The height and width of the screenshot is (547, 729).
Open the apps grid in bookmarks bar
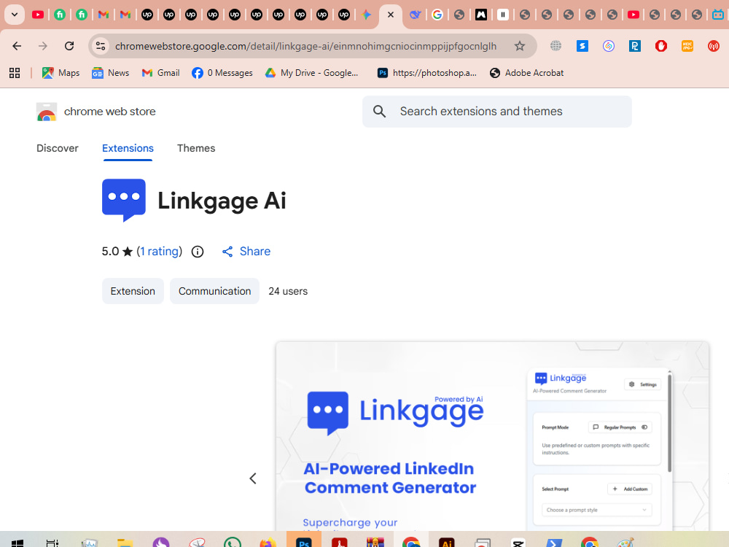click(x=15, y=72)
